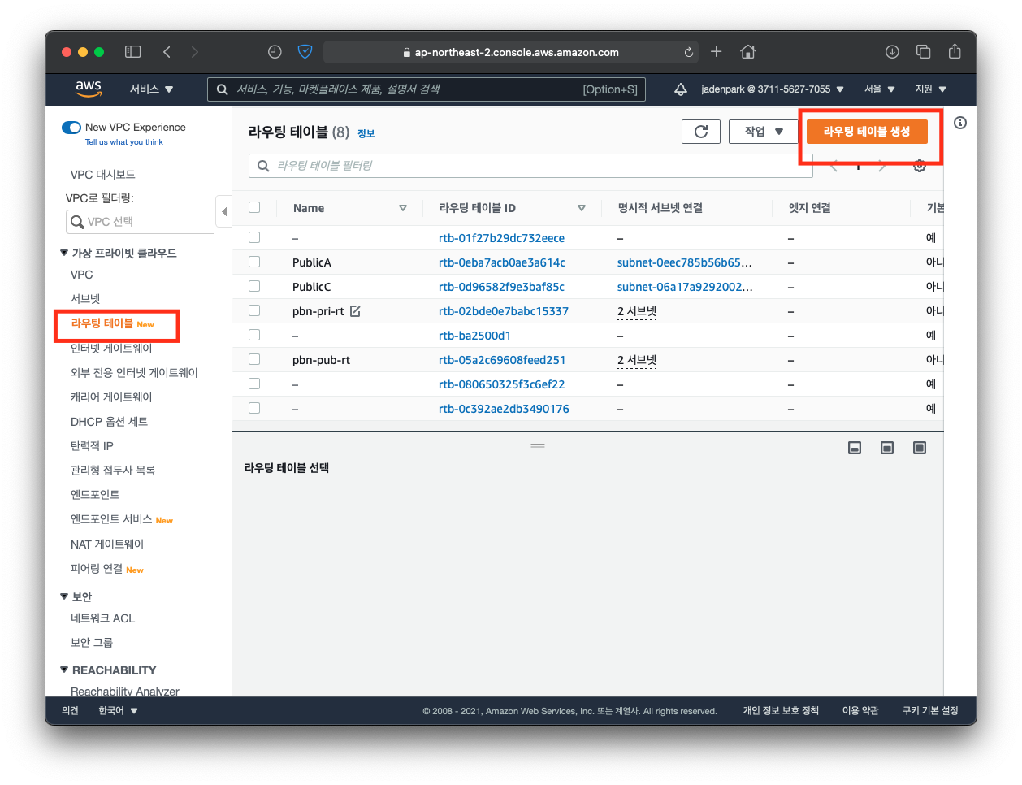The height and width of the screenshot is (785, 1022).
Task: Open Safari history clock icon
Action: pyautogui.click(x=275, y=52)
